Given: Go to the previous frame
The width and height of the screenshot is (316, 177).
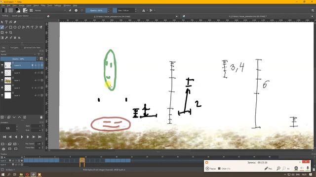Looking at the screenshot, I should point(16,137).
